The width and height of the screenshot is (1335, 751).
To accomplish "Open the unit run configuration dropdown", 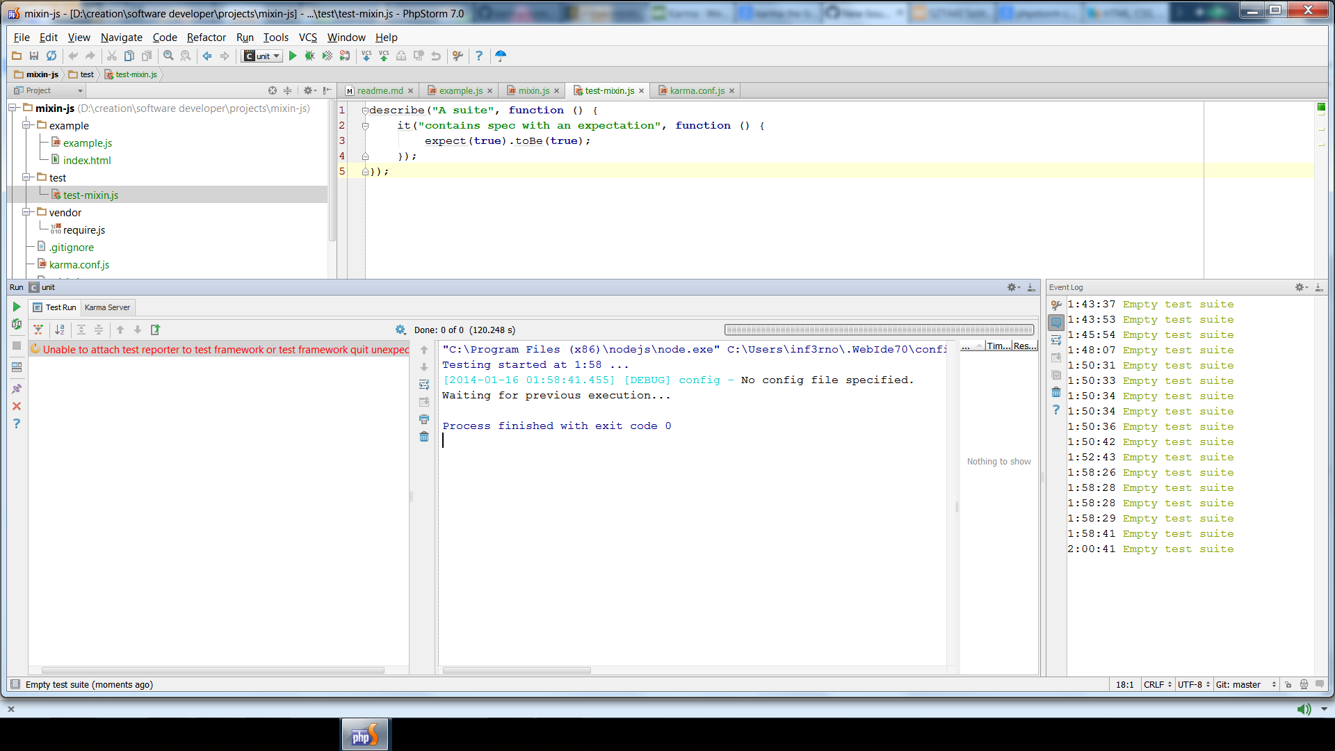I will click(x=261, y=56).
